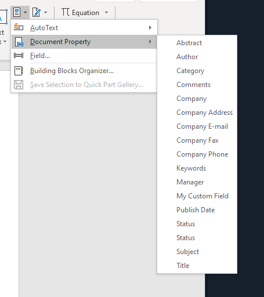Insert the Company E-mail property
The height and width of the screenshot is (297, 264).
point(197,126)
